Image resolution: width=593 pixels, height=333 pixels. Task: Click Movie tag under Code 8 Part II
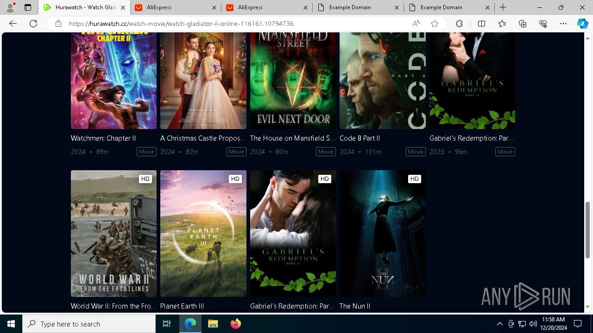(x=416, y=152)
